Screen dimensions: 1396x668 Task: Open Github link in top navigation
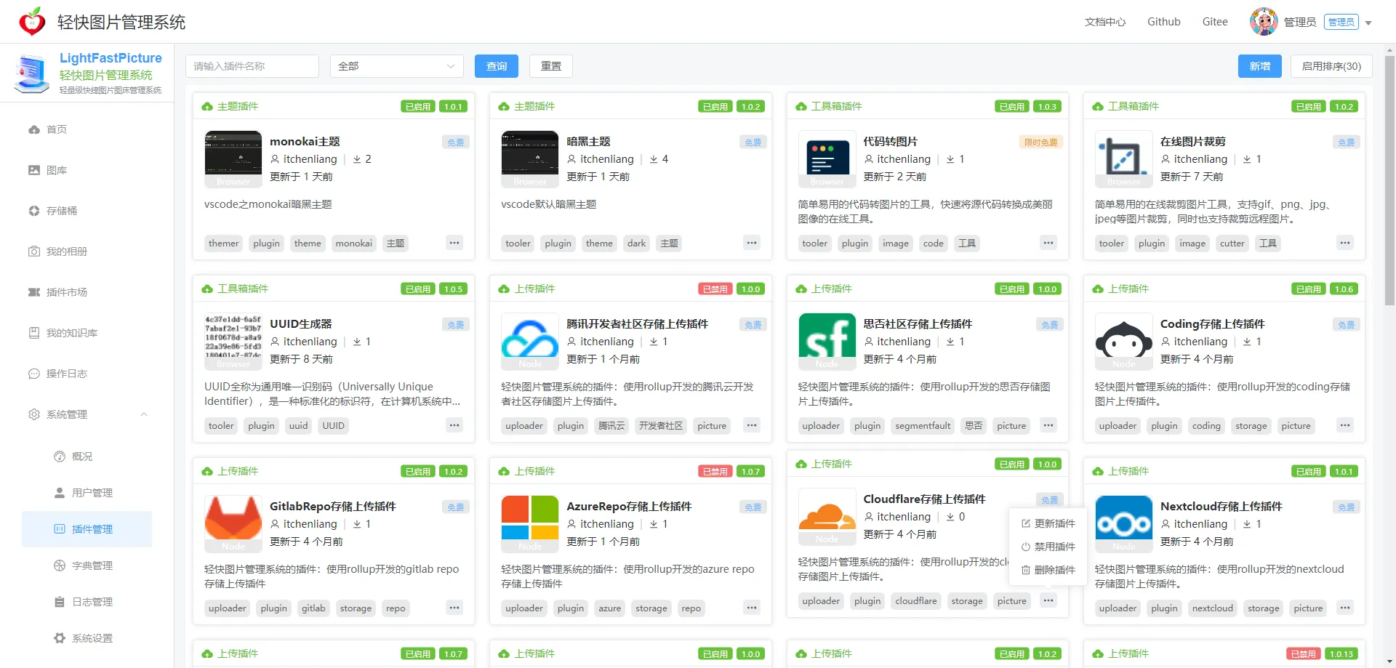(x=1164, y=22)
